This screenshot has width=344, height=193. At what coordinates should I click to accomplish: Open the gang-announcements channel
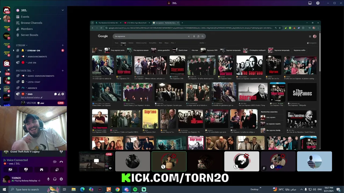coord(40,76)
